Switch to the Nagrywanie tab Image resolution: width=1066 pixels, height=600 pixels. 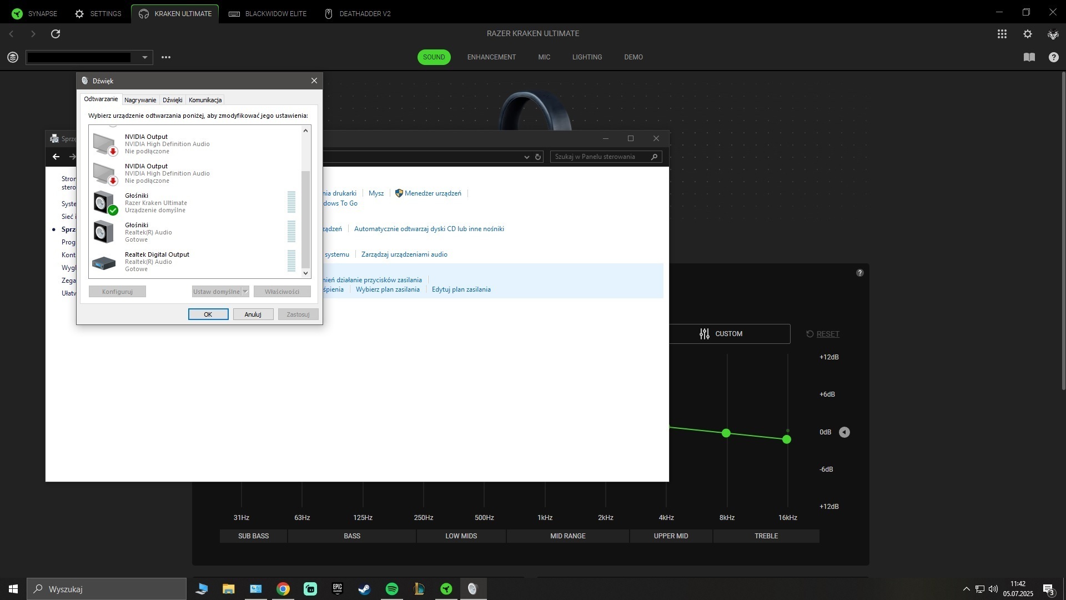pyautogui.click(x=140, y=100)
